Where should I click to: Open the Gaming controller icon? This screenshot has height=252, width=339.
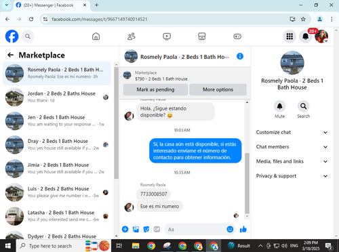237,37
